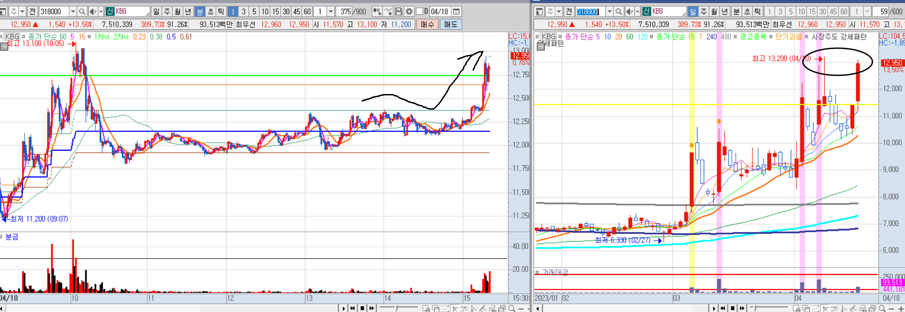
Task: Select 3-minute interval tab in left chart
Action: click(244, 12)
